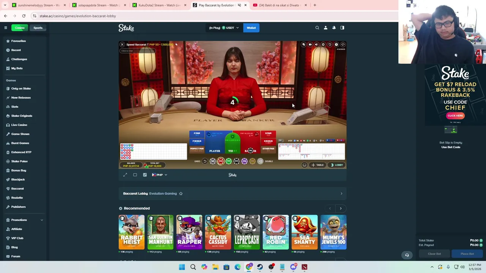486x273 pixels.
Task: Open File Explorer from the taskbar
Action: (215, 267)
